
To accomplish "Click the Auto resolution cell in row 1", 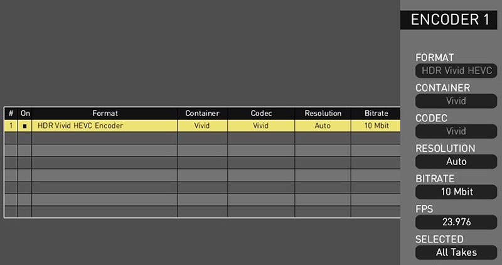I will pos(323,126).
